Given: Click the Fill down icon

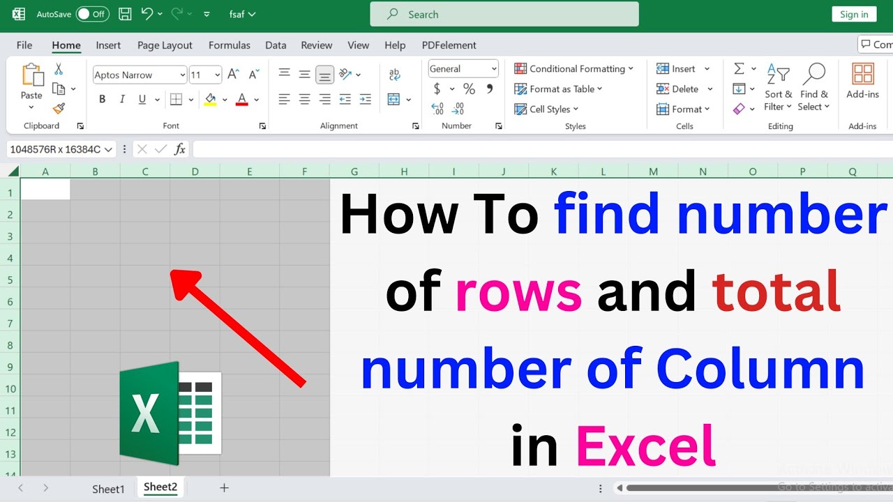Looking at the screenshot, I should 739,89.
